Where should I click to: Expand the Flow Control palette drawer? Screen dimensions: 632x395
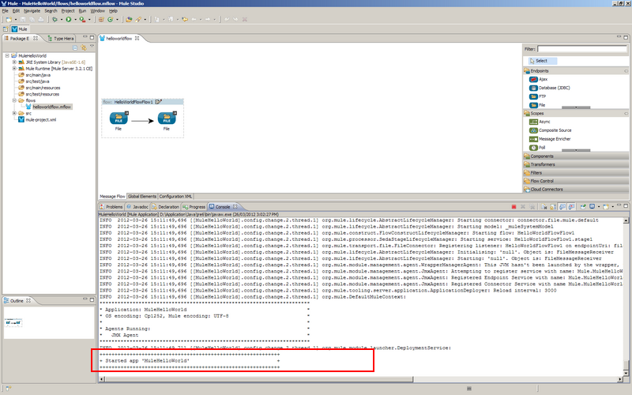[x=576, y=181]
